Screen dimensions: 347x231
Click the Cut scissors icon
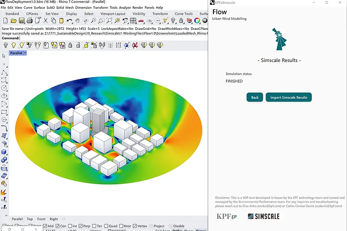(x=46, y=21)
